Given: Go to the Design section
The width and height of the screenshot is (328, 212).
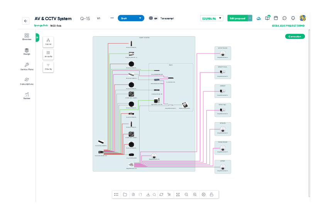Looking at the screenshot, I should pyautogui.click(x=27, y=51).
